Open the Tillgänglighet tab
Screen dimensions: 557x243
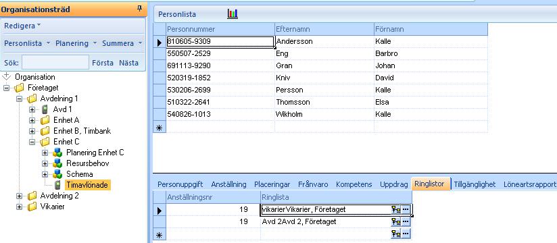475,184
